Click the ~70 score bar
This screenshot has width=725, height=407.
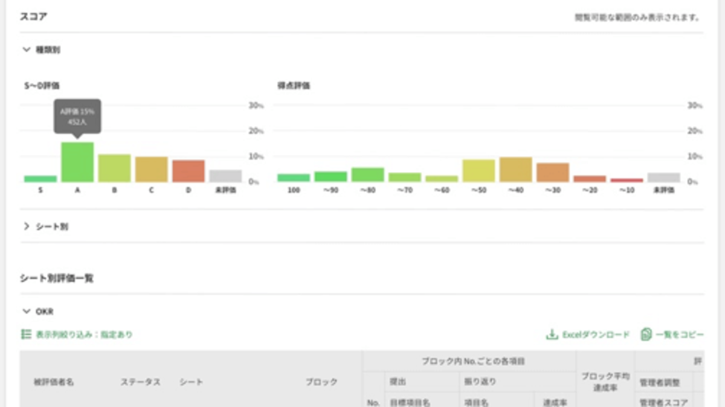405,178
